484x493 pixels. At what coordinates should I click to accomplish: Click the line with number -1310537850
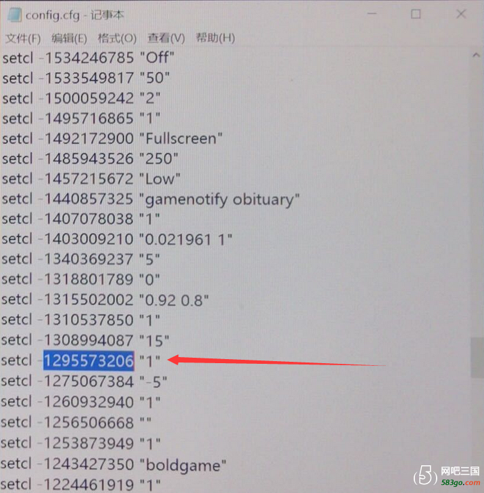[x=80, y=320]
